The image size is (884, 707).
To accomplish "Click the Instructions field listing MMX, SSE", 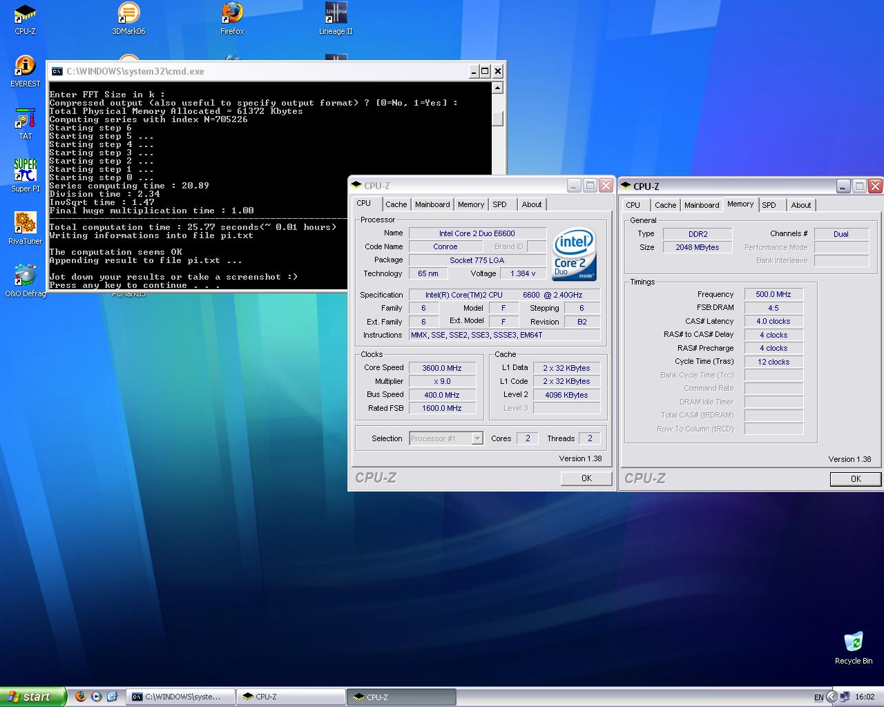I will pos(505,335).
